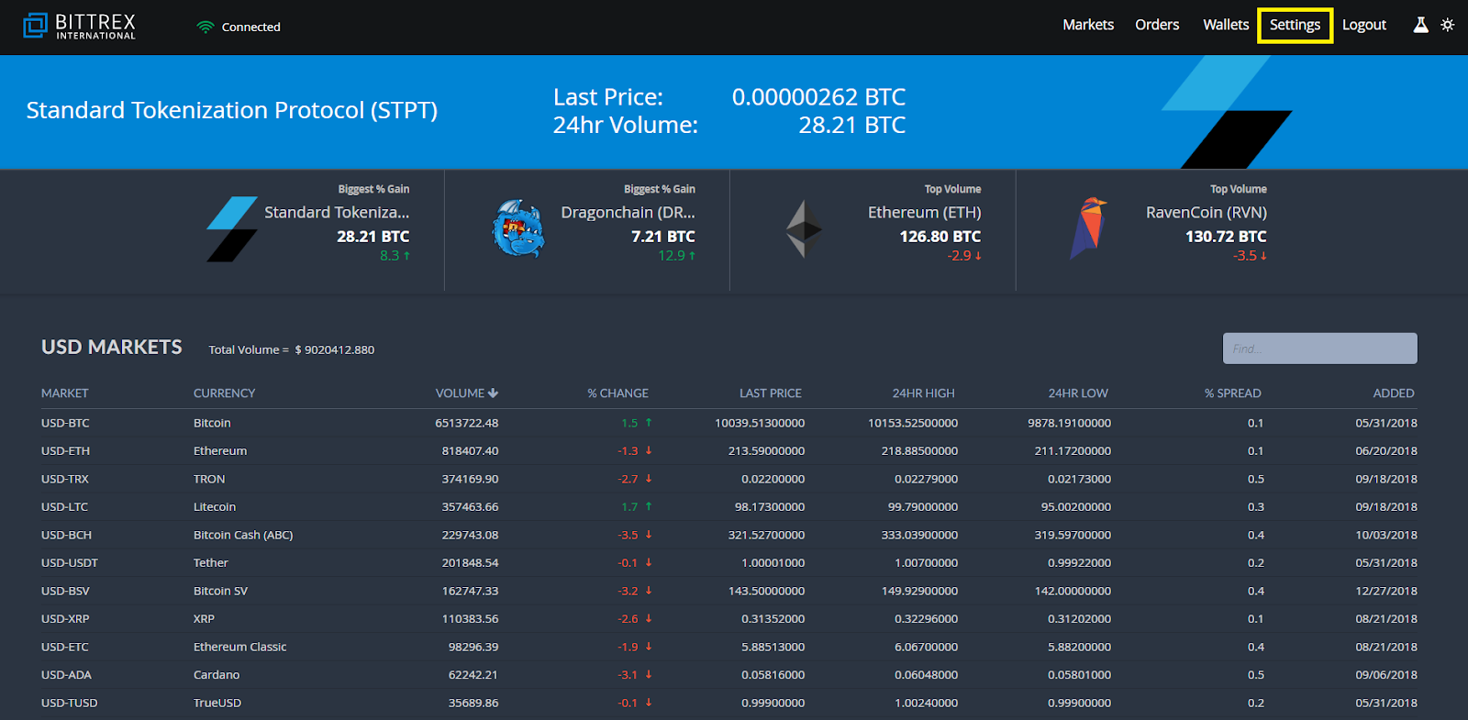Click the STPT logo in blue banner

point(1227,112)
